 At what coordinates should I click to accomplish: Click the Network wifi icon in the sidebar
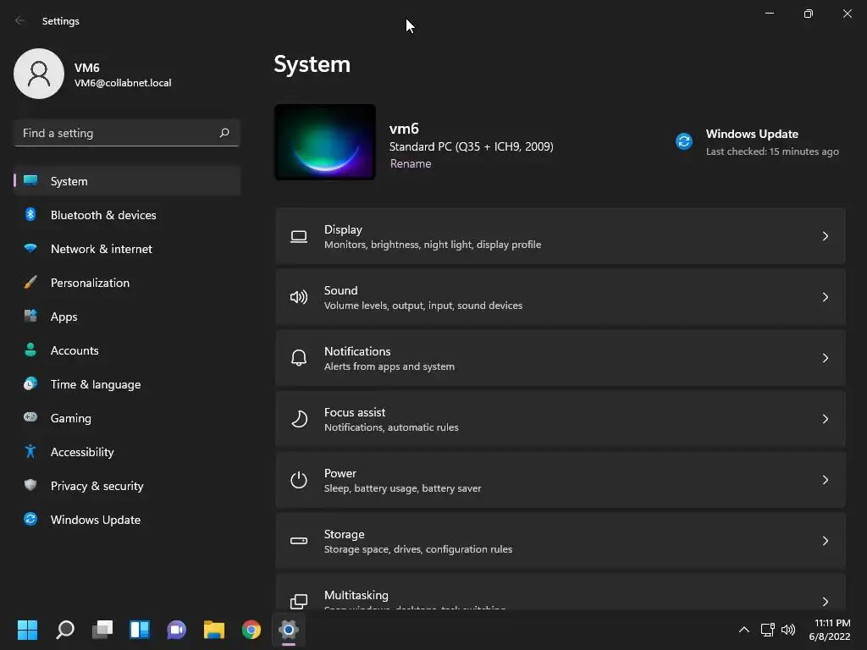click(x=30, y=248)
